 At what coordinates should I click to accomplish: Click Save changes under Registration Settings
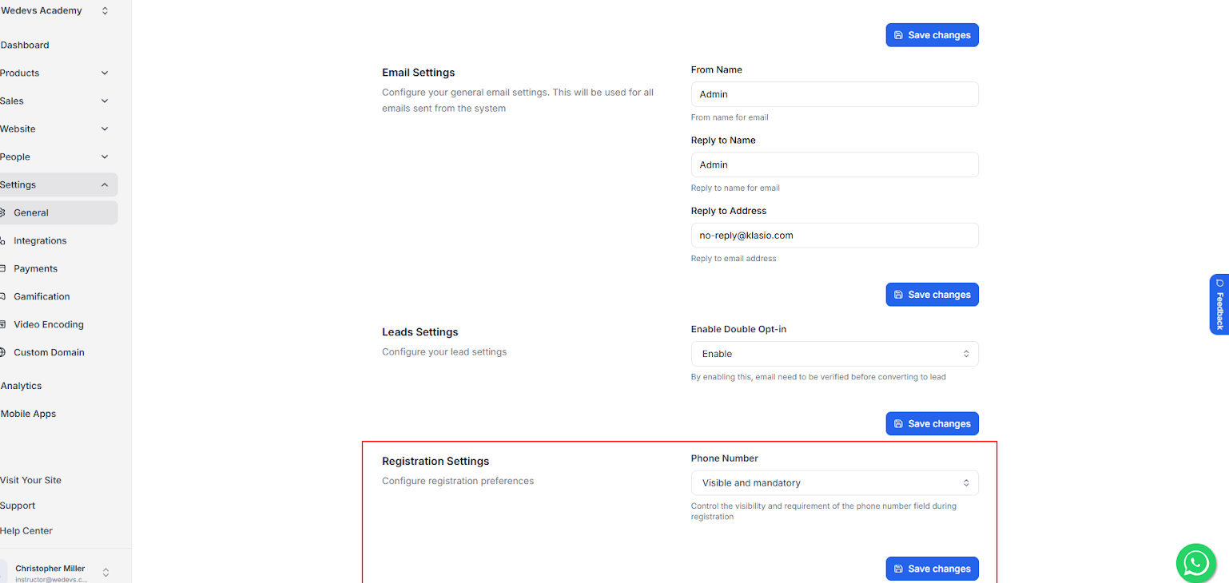pos(932,568)
